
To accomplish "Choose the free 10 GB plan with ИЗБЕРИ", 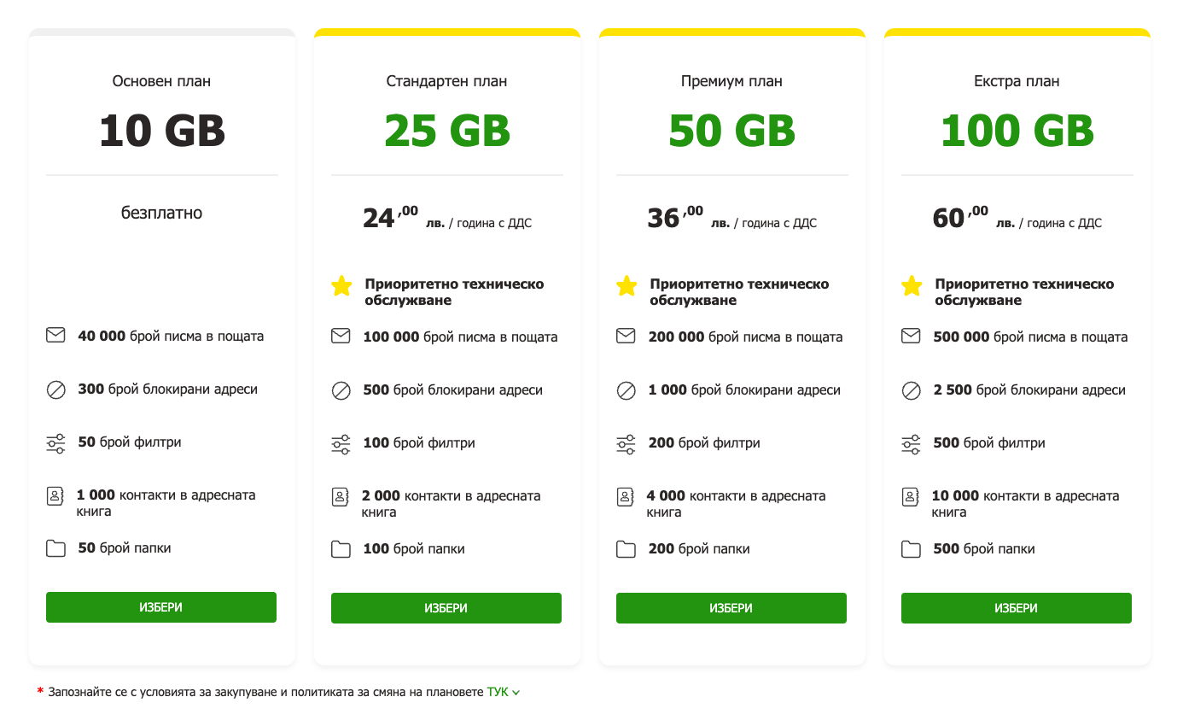I will coord(161,607).
